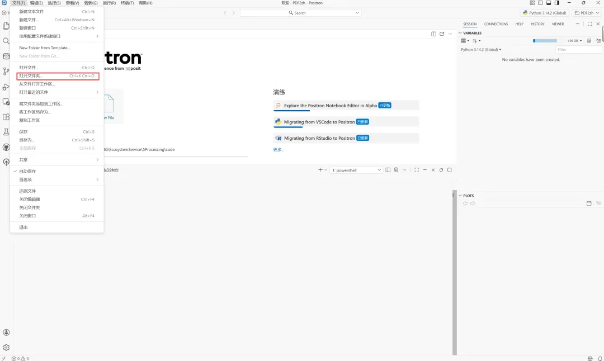Screen dimensions: 604x361
Task: Toggle bottom panel layout button
Action: coord(549,3)
